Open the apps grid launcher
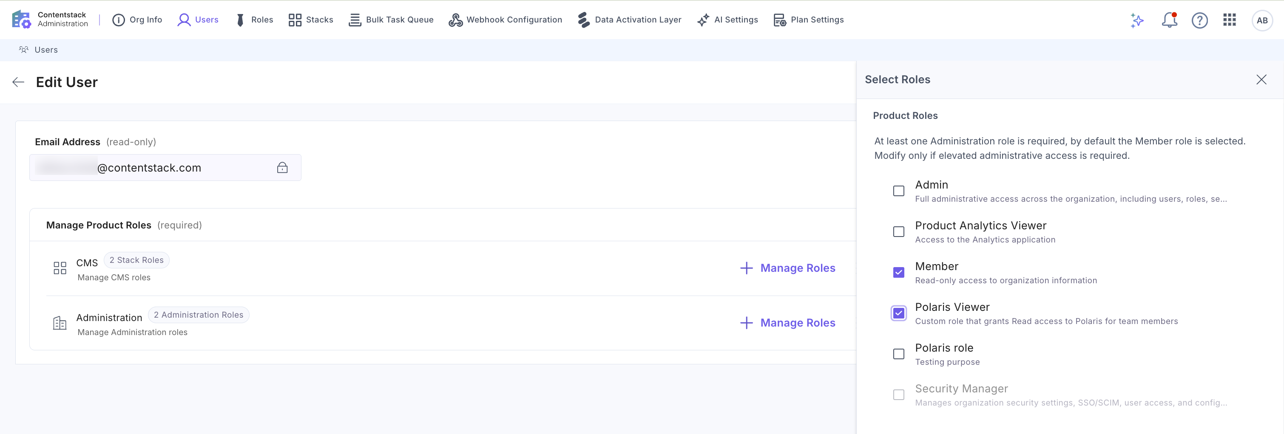 (x=1230, y=20)
